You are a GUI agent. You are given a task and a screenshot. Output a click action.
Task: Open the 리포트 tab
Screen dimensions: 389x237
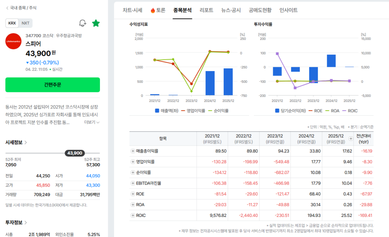[206, 10]
